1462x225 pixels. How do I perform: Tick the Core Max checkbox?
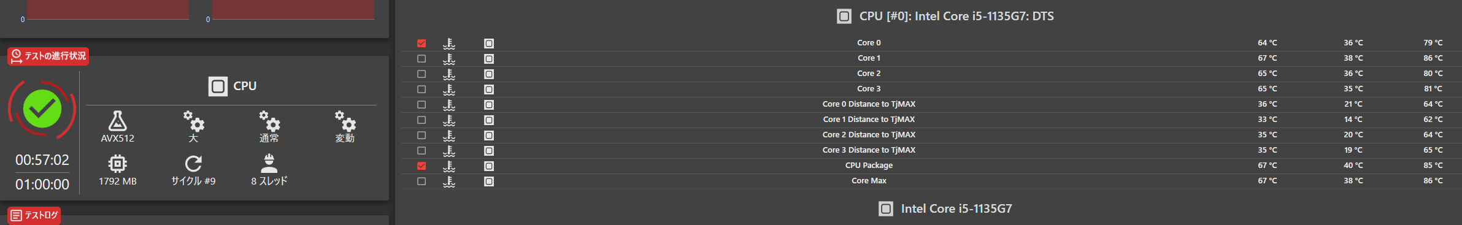[x=421, y=181]
